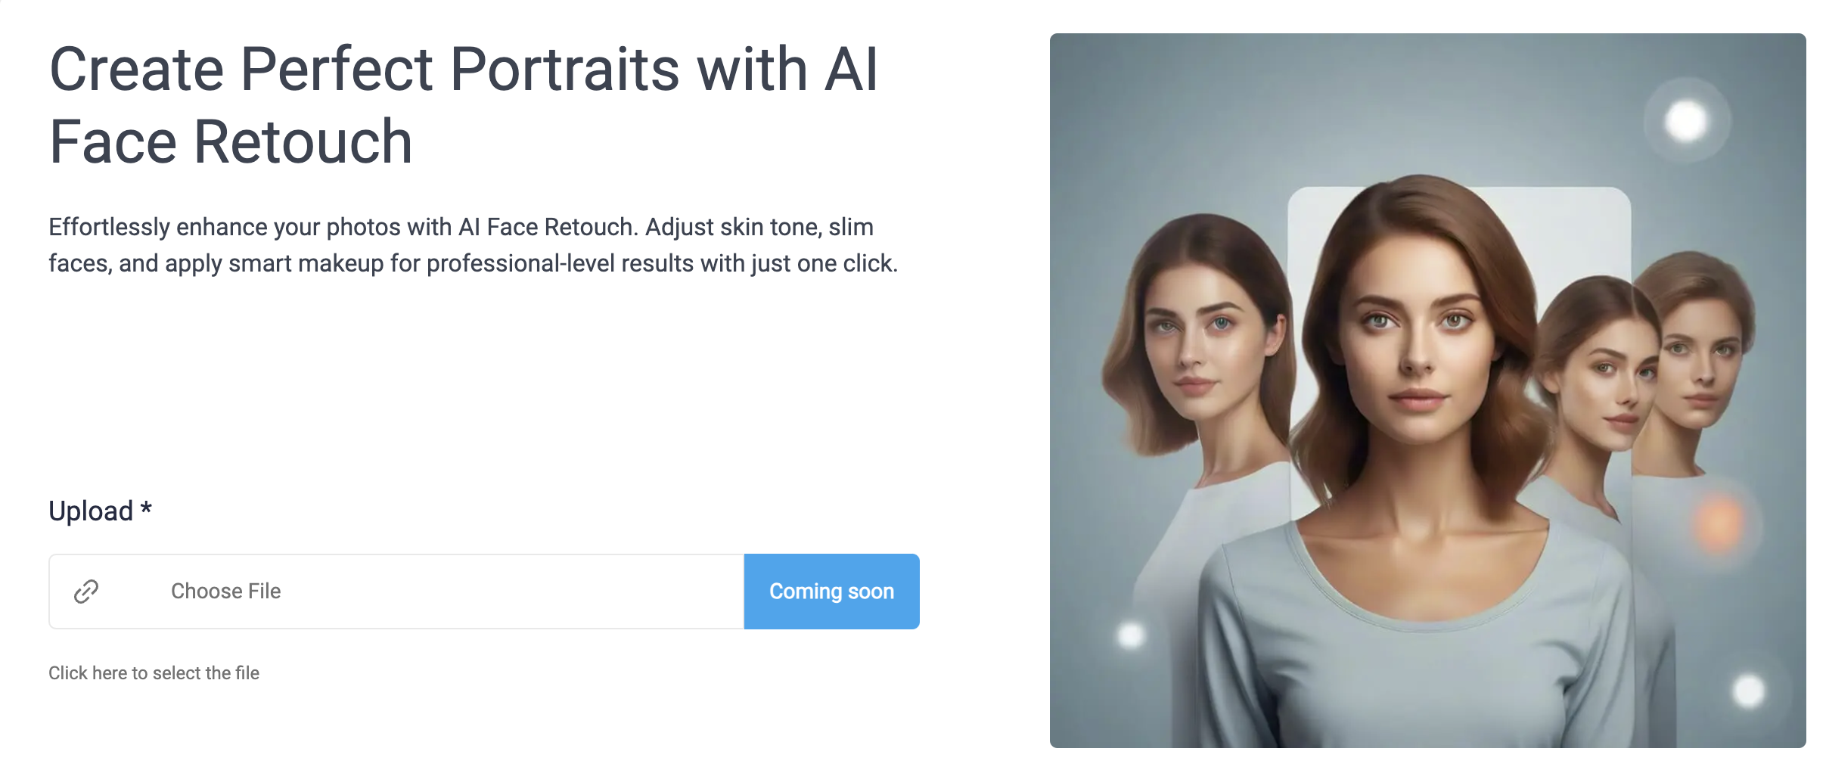Viewport: 1826px width, 764px height.
Task: Click the required asterisk beside Upload
Action: pyautogui.click(x=146, y=509)
